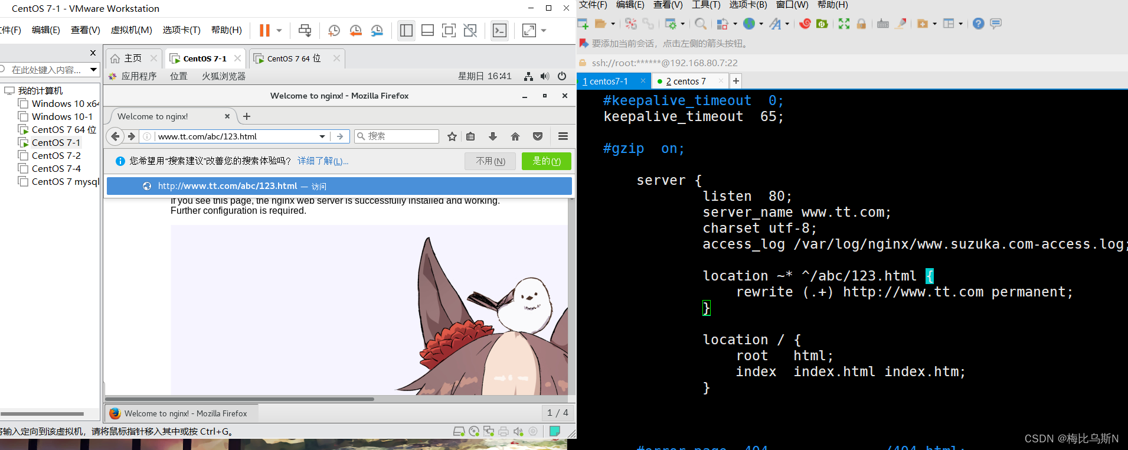
Task: Open Firefox downloads panel
Action: pyautogui.click(x=493, y=136)
